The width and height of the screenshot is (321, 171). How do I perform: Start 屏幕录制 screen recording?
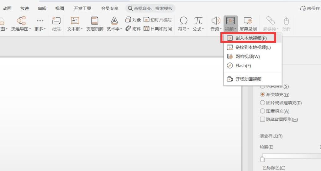click(x=248, y=24)
